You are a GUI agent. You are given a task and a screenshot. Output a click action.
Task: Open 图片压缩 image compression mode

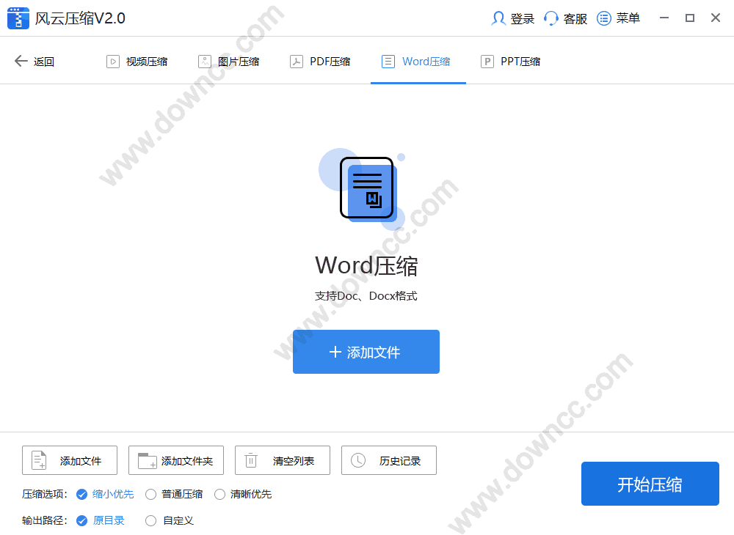203,61
